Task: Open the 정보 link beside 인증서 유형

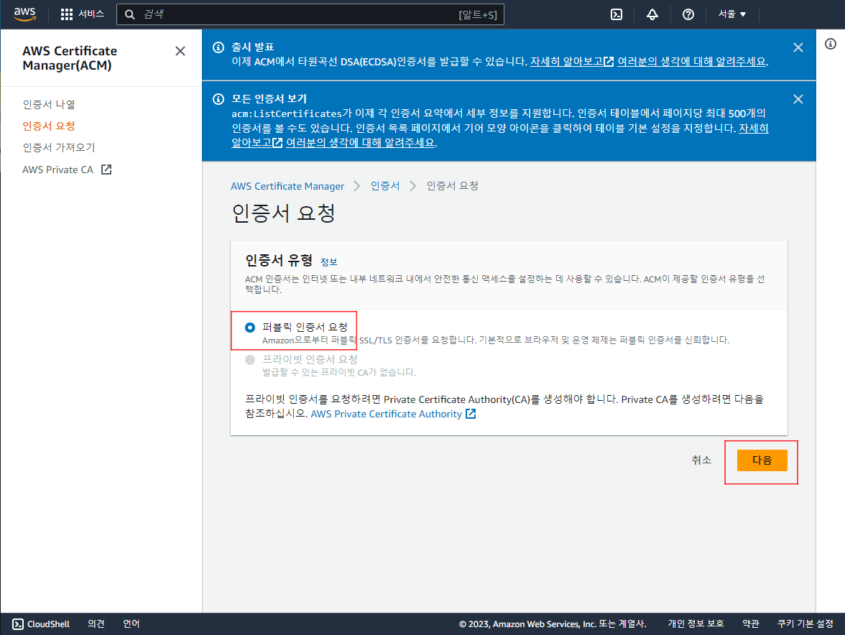Action: [x=329, y=262]
